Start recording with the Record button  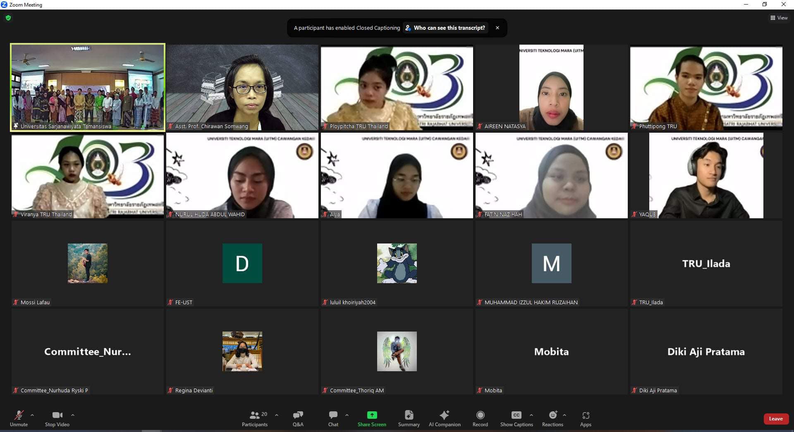point(480,418)
